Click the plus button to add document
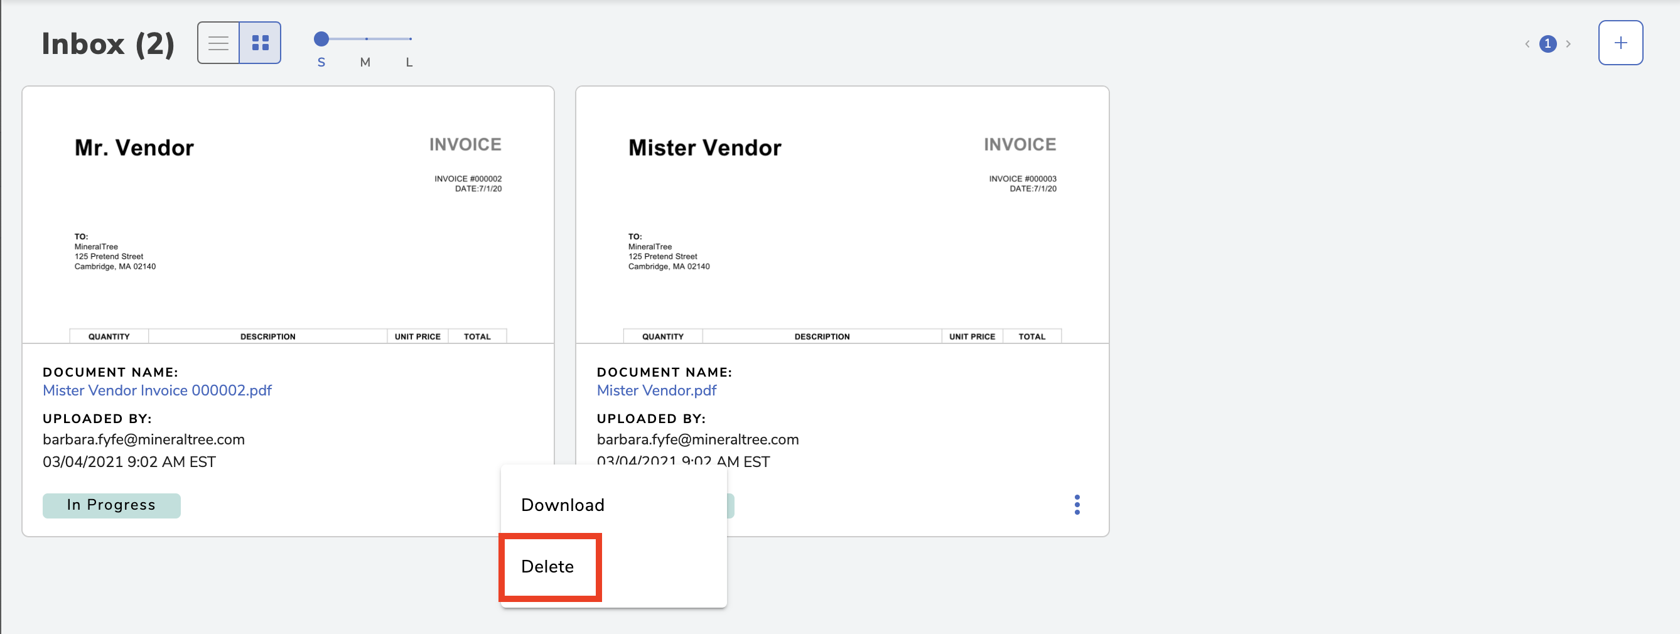 (1620, 43)
